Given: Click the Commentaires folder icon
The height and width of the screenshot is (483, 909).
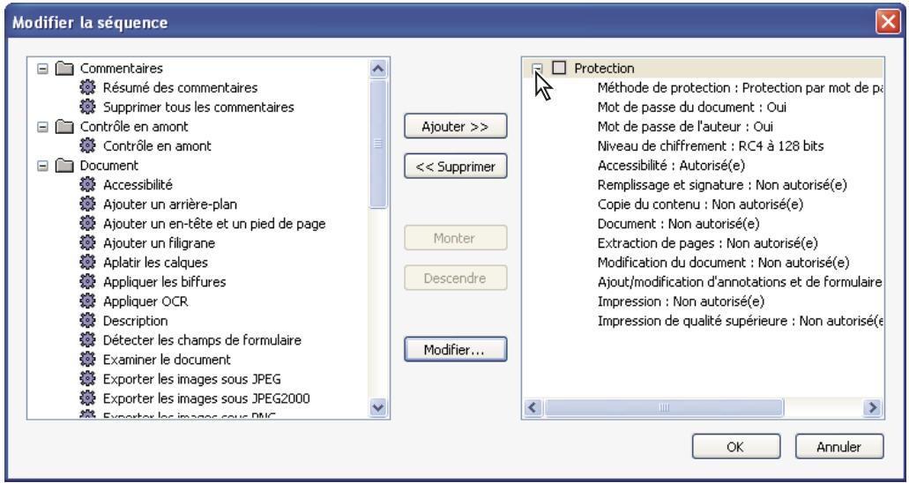Looking at the screenshot, I should (64, 69).
